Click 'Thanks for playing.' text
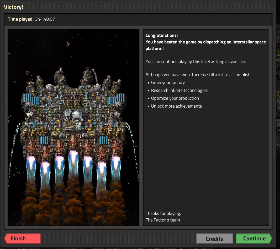This screenshot has width=280, height=249. tap(163, 213)
